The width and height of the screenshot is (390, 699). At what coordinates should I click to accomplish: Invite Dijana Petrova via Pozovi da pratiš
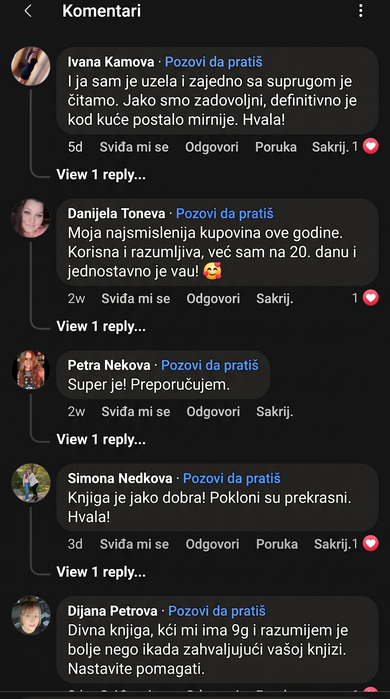click(x=217, y=611)
